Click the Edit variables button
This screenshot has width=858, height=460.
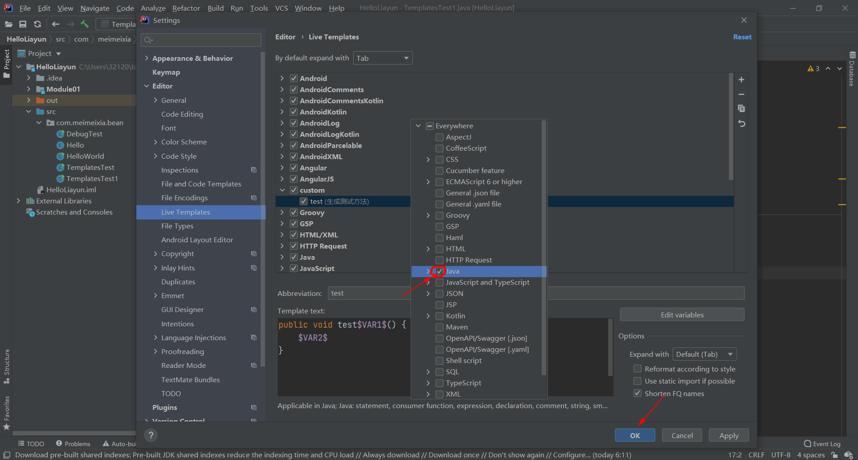[x=682, y=315]
